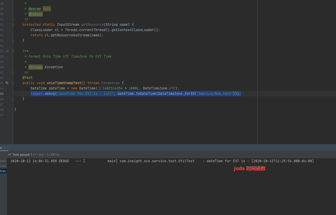Collapse unixTimeStampTest method at line 63

(13, 83)
